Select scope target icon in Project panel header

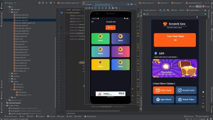point(40,3)
